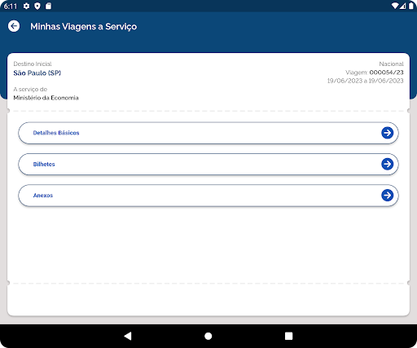The width and height of the screenshot is (417, 348).
Task: Click the A serviço de label
Action: pyautogui.click(x=30, y=89)
